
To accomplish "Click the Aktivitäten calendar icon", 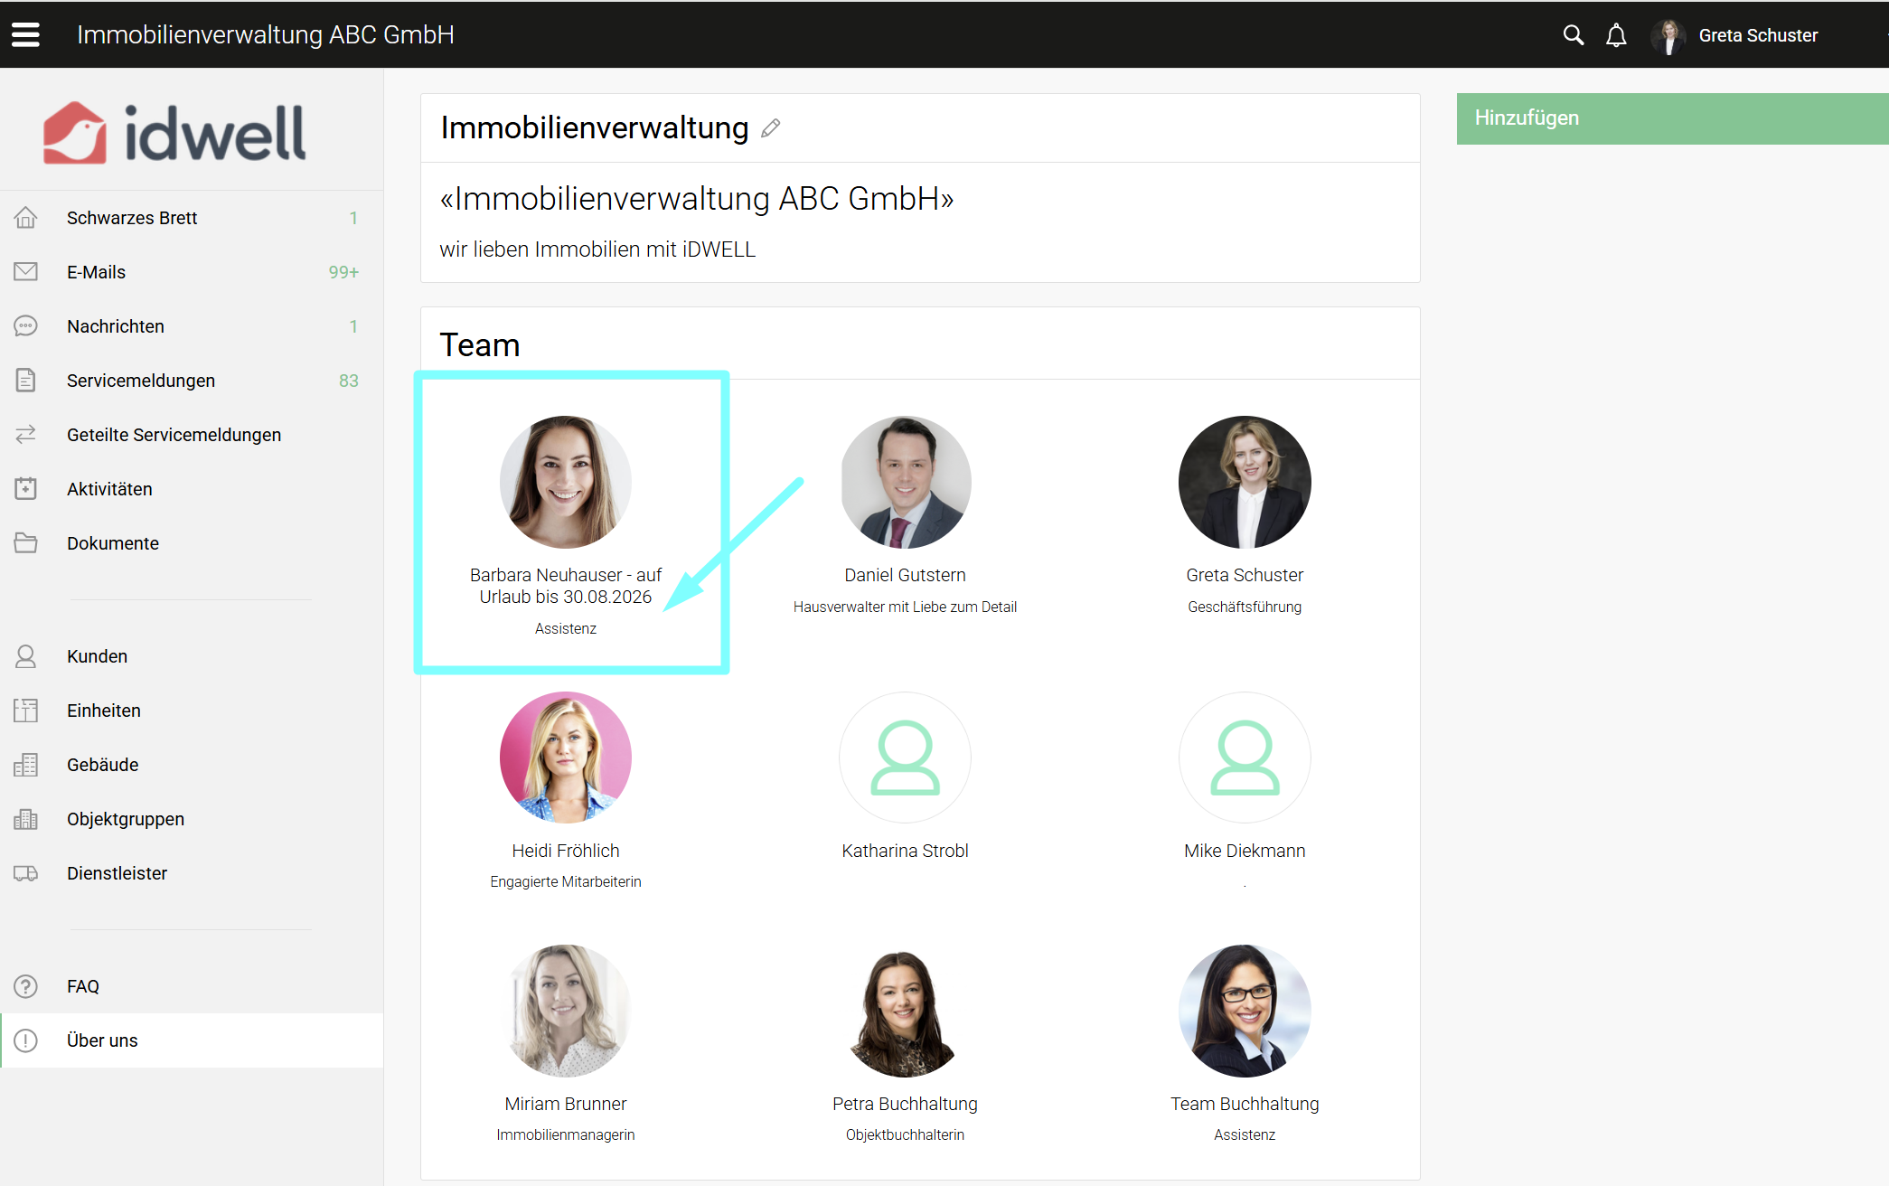I will point(26,489).
